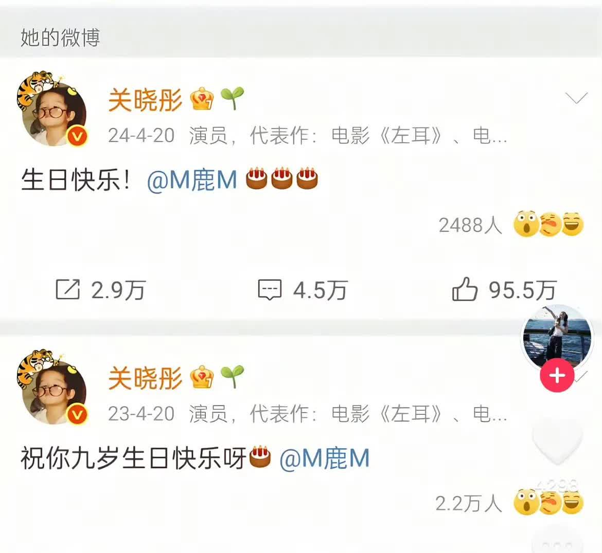Open @M鹿M mention in the 生日快乐 post
602x553 pixels.
pos(192,180)
